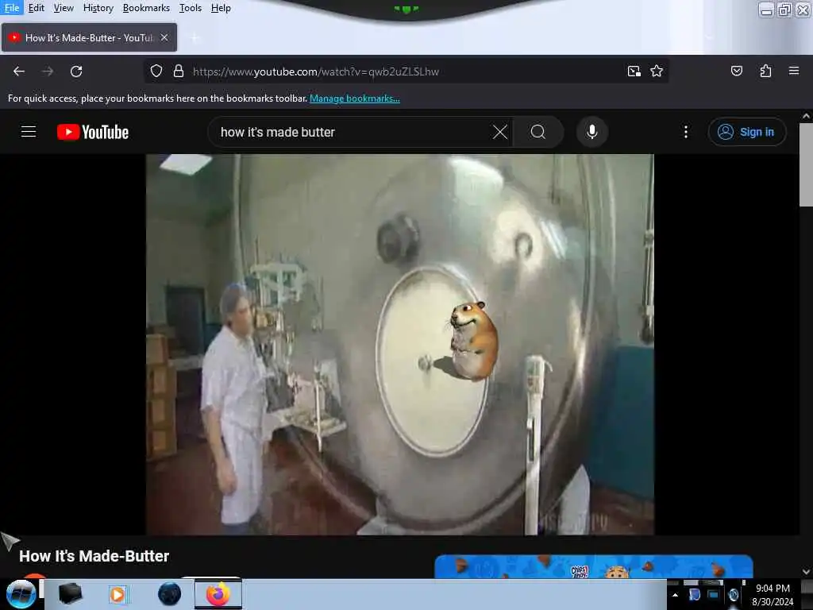
Task: Open the Firefox extensions puzzle icon
Action: coord(765,71)
